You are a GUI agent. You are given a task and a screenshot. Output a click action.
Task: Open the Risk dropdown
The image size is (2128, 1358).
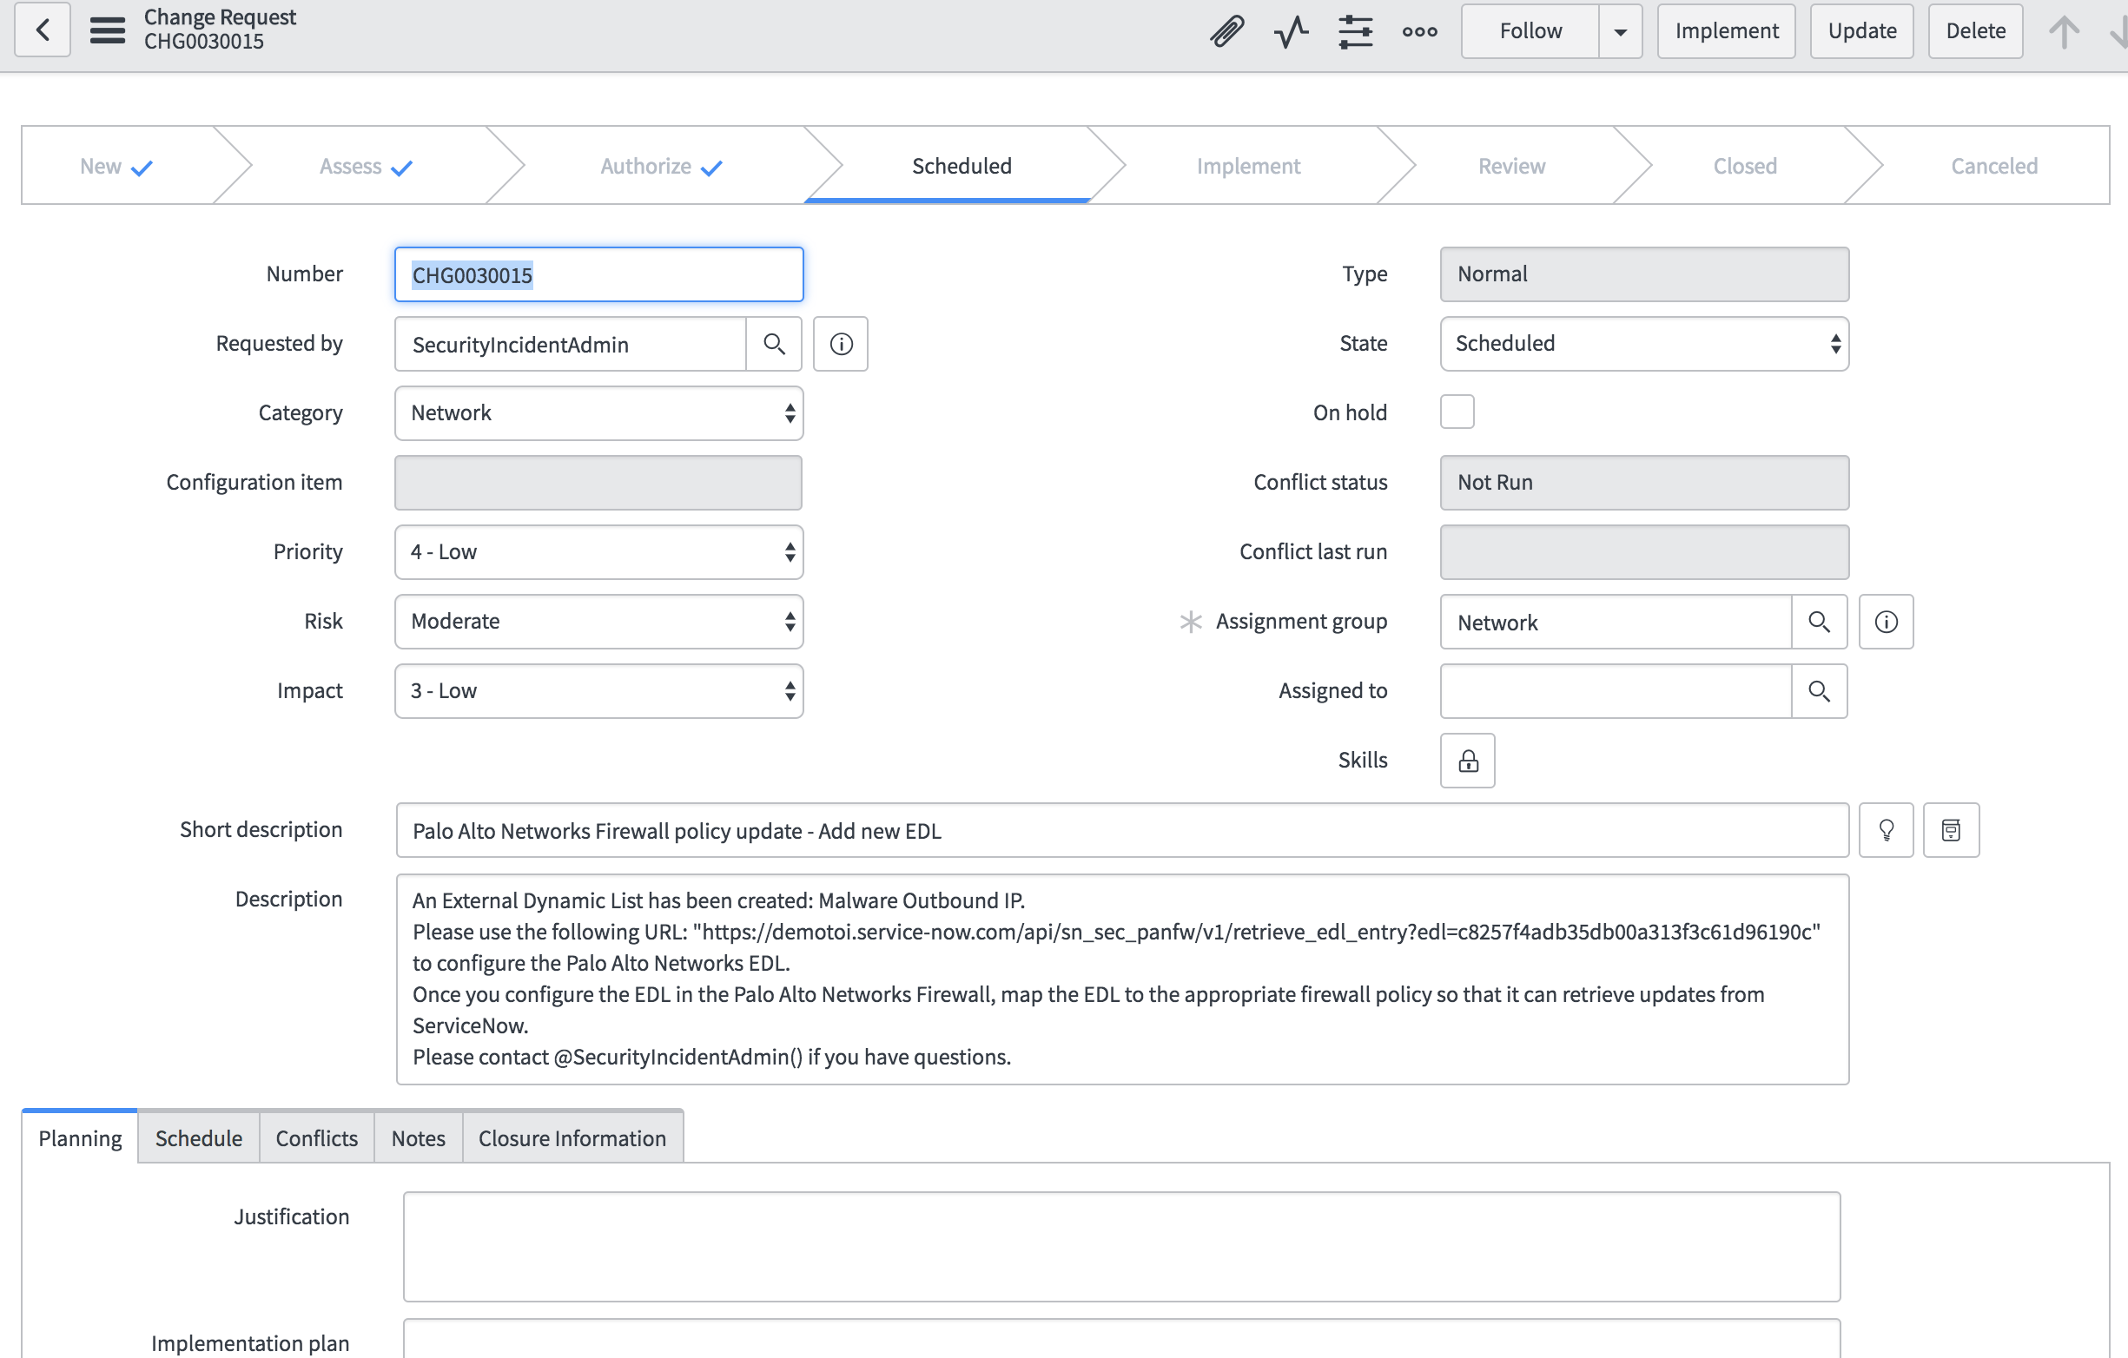(x=598, y=621)
